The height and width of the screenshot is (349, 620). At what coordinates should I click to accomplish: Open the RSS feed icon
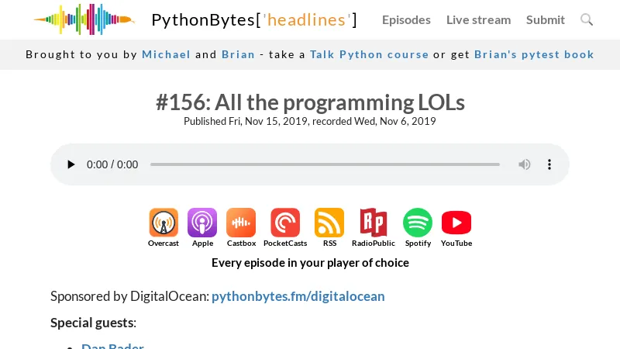[x=329, y=223]
